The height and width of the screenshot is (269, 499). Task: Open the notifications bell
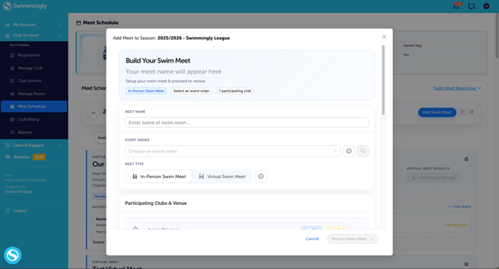click(457, 6)
